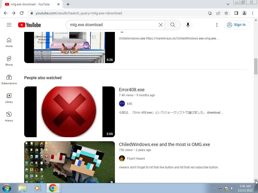Open the Minecraft characters video thumbnail

70,162
